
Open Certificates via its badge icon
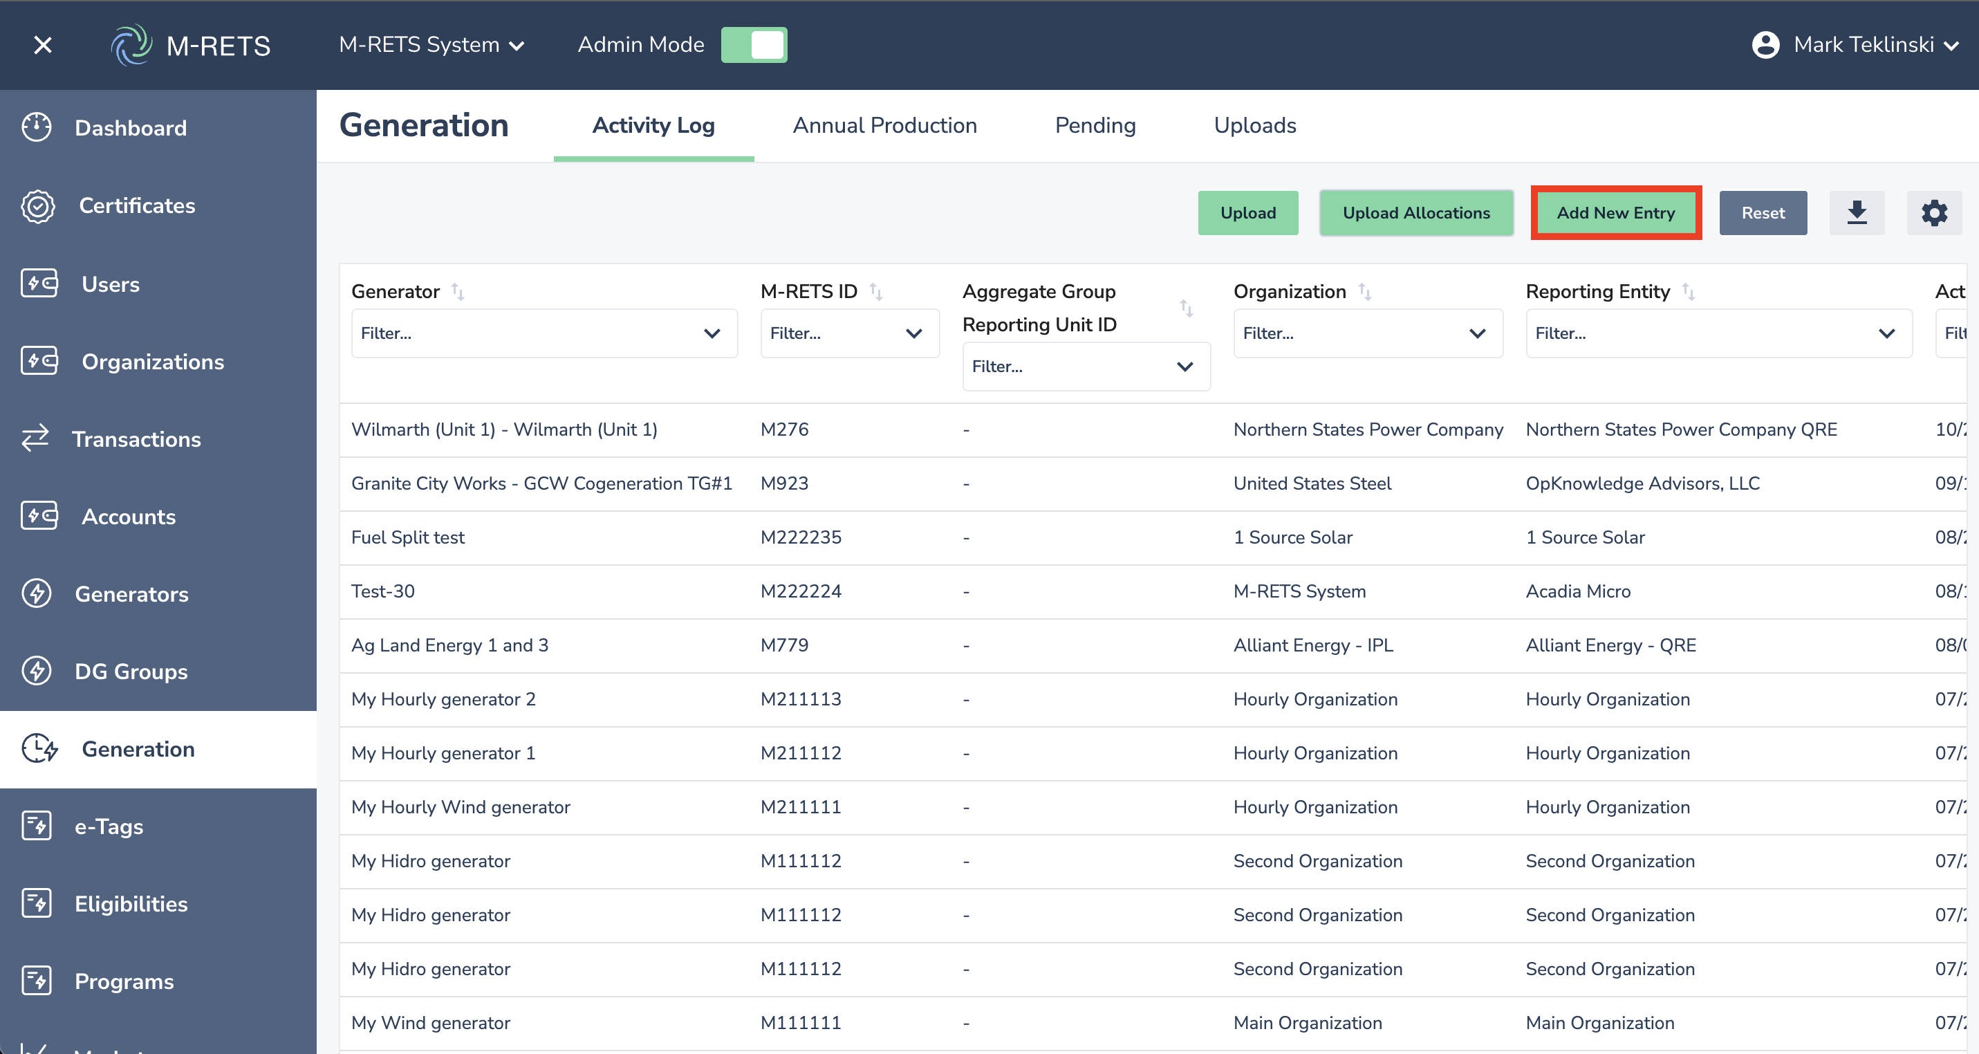[x=39, y=206]
